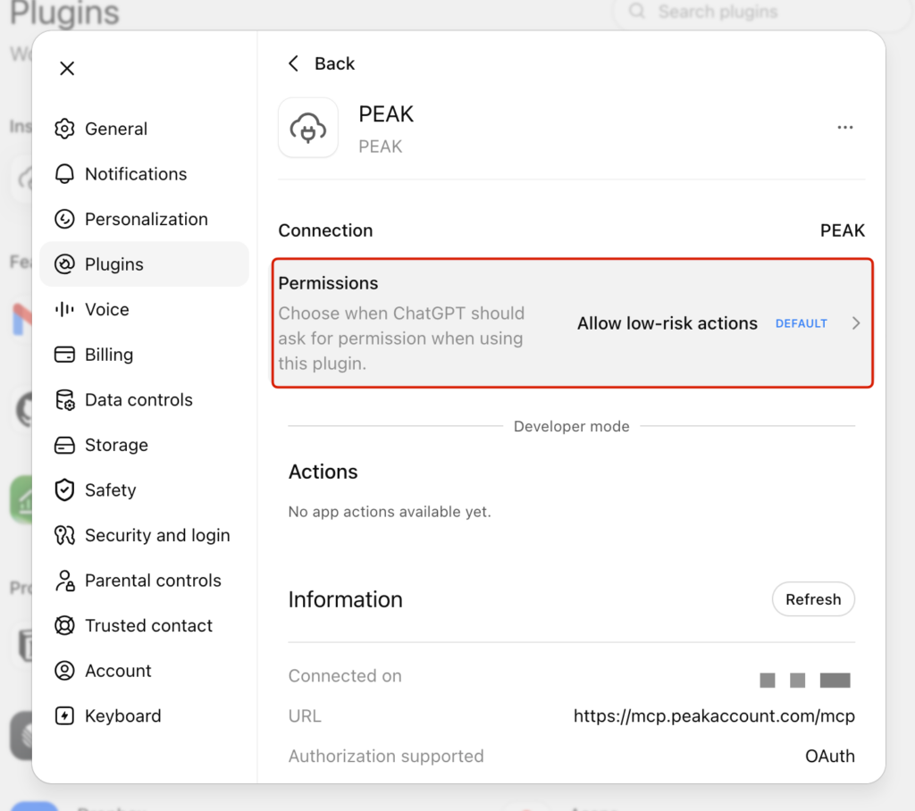Go to Safety settings label
The height and width of the screenshot is (811, 915).
click(110, 490)
